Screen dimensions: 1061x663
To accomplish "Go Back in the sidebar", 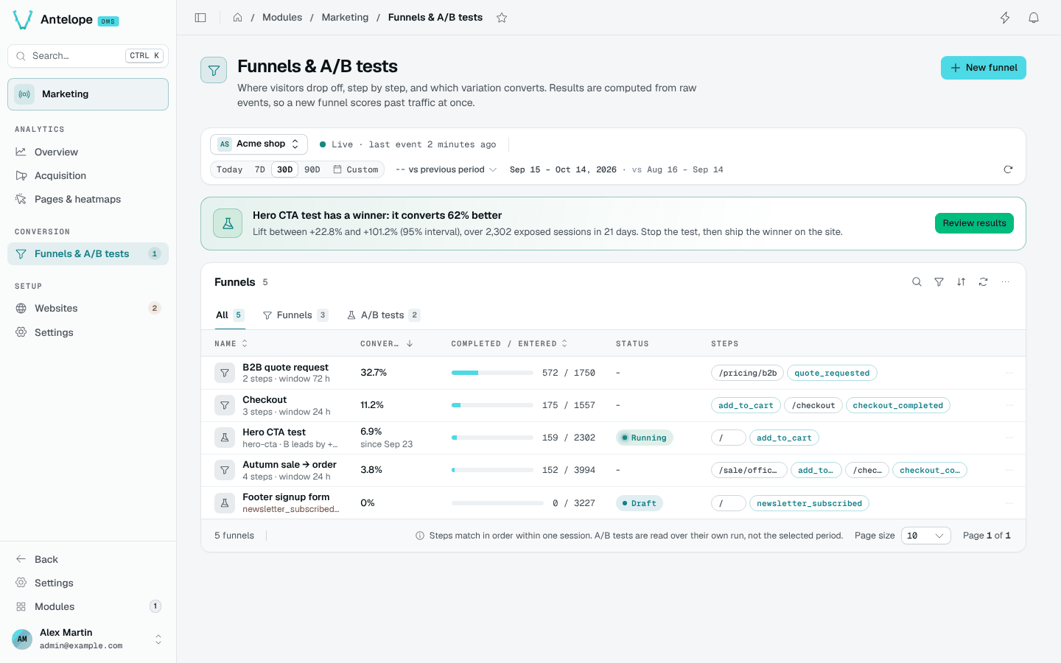I will click(88, 559).
